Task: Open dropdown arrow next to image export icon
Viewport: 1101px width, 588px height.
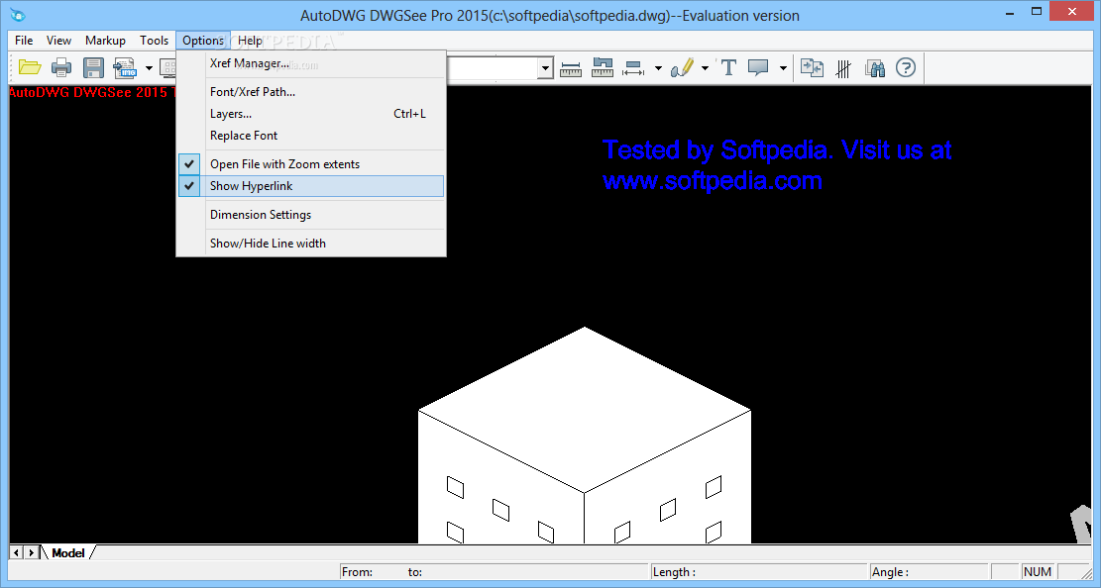Action: [149, 68]
